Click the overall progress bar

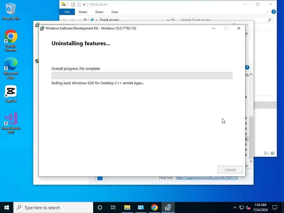click(x=142, y=75)
